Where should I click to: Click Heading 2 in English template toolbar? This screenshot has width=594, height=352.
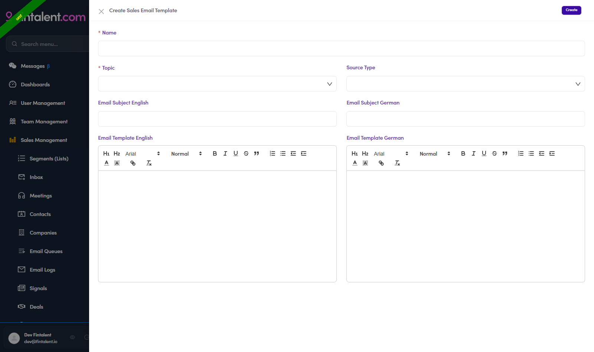(x=117, y=153)
